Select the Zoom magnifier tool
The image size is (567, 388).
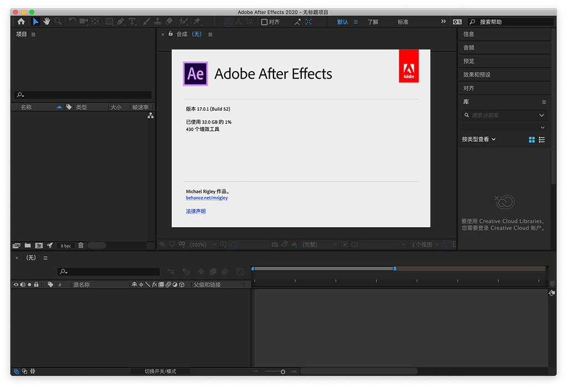(x=58, y=22)
